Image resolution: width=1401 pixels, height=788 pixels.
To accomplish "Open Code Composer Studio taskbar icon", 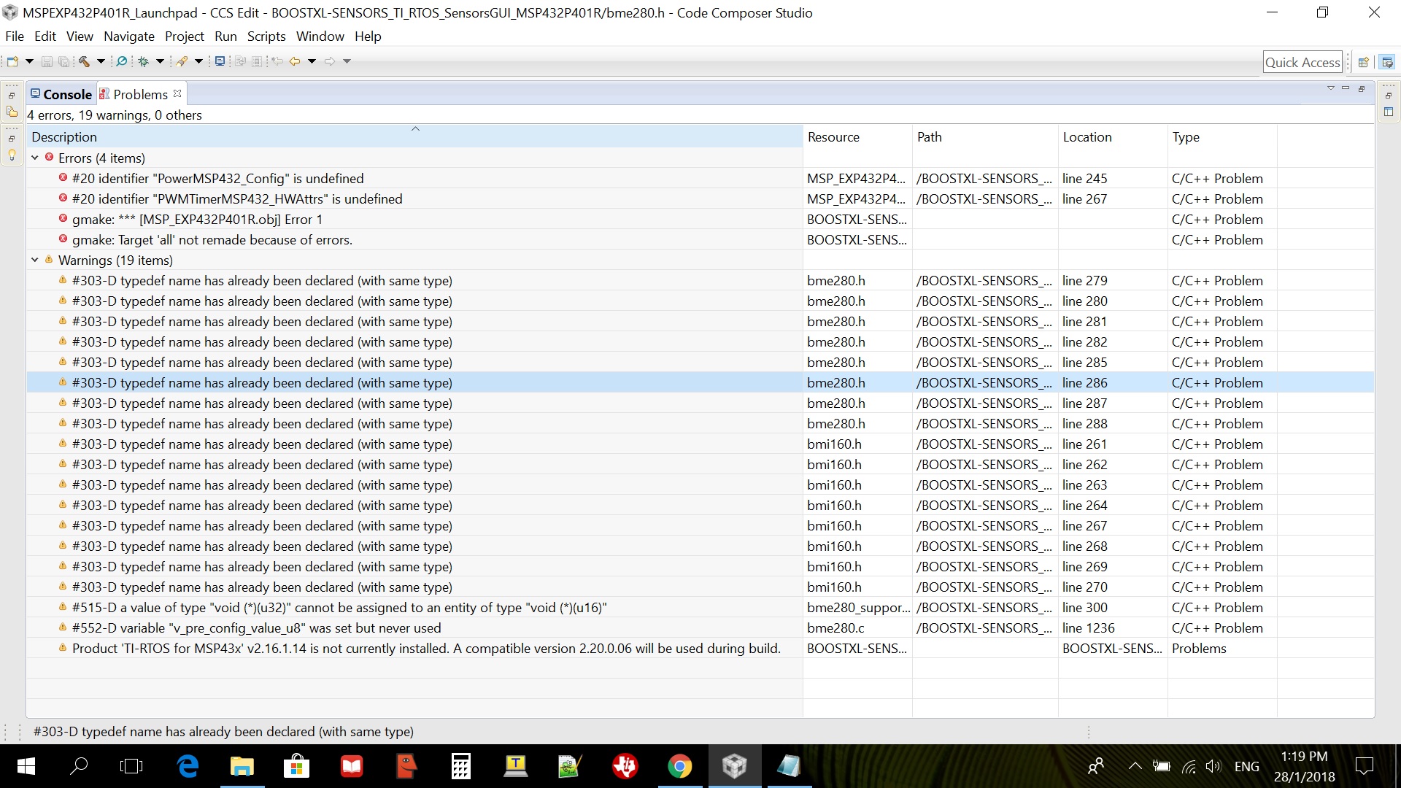I will coord(734,766).
